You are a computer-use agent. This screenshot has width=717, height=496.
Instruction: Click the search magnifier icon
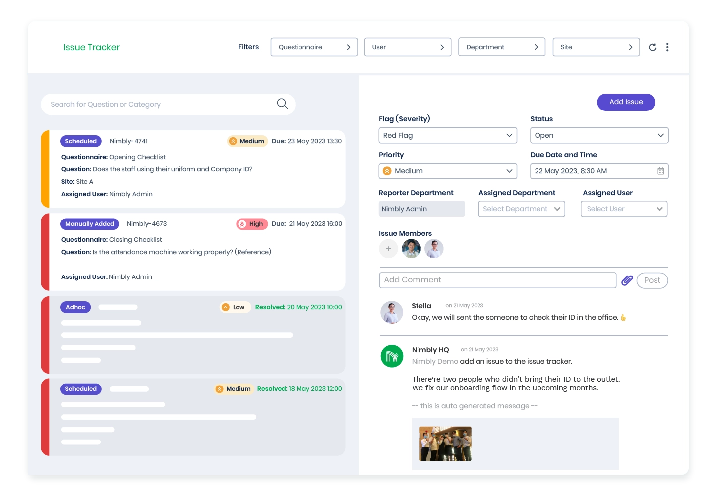282,104
